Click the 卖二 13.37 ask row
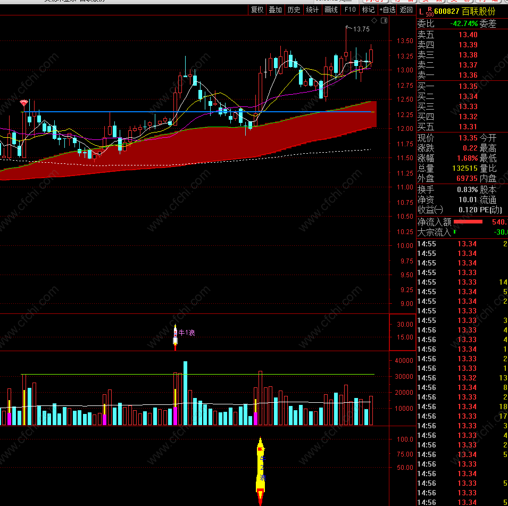This screenshot has height=506, width=508. 462,65
